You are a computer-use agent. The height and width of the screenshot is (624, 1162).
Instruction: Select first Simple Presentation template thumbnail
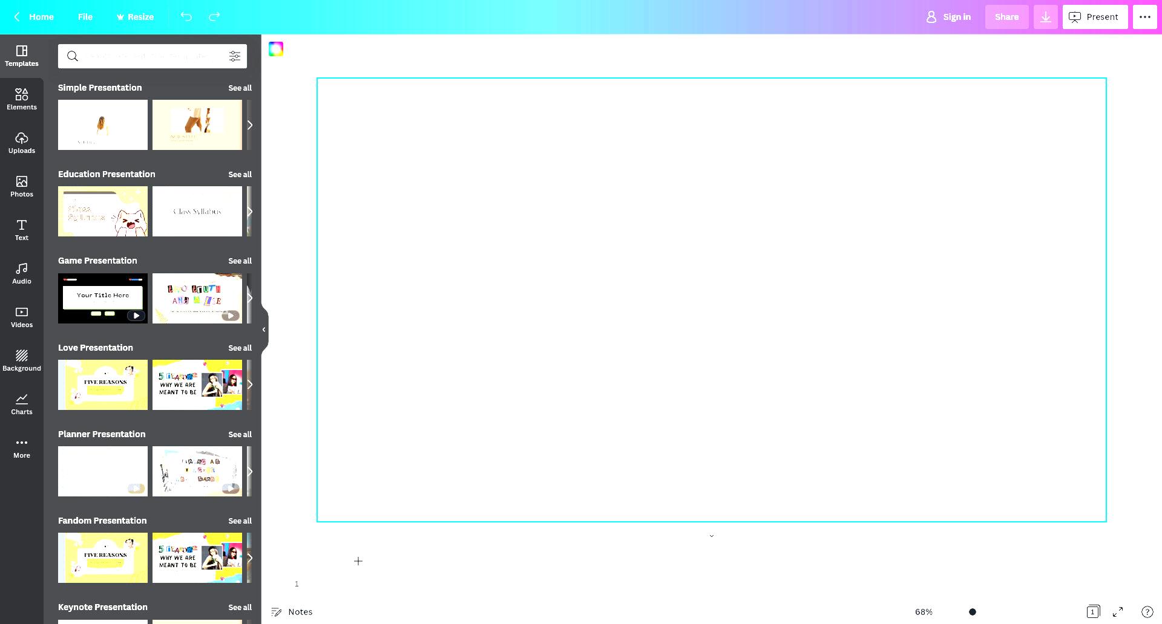103,125
